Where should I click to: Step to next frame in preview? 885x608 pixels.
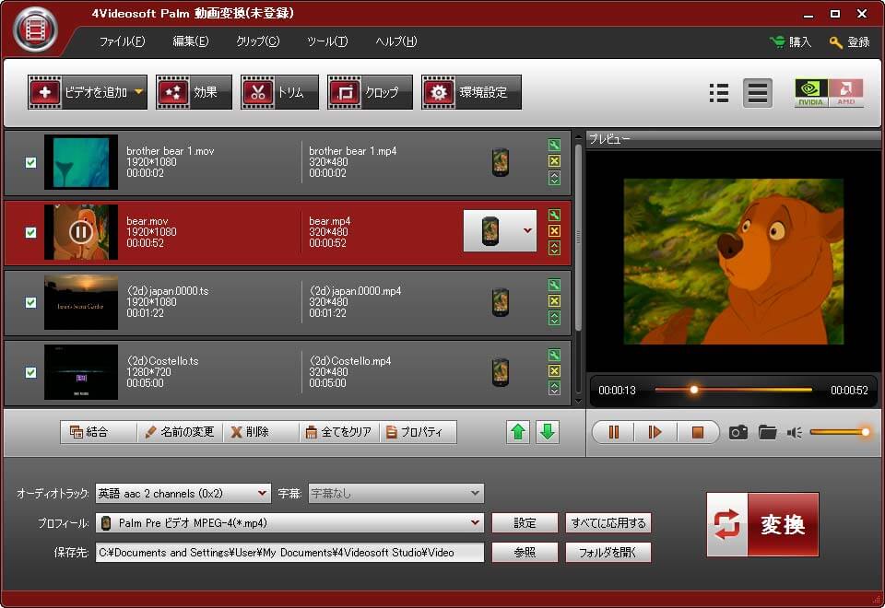pos(655,432)
